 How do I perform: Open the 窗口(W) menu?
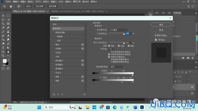point(85,2)
